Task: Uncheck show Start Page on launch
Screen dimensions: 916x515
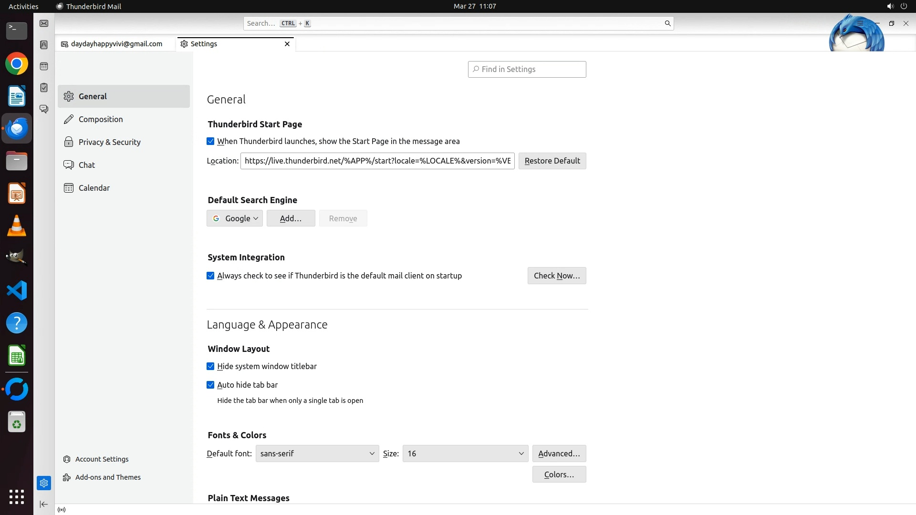Action: 210,141
